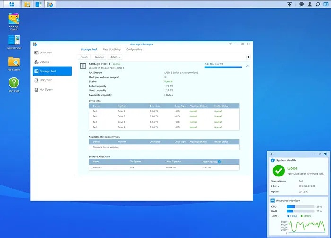Toggle the widgets panel icon in taskbar
The height and width of the screenshot is (238, 331).
click(x=326, y=4)
